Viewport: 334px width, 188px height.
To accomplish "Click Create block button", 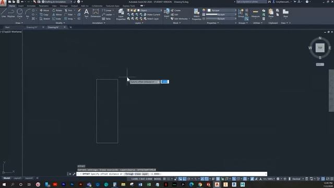I will [175, 10].
